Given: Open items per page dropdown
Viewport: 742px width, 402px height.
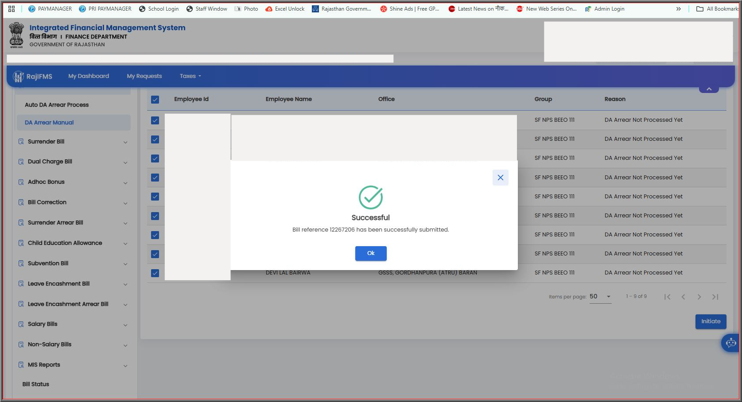Looking at the screenshot, I should (601, 297).
